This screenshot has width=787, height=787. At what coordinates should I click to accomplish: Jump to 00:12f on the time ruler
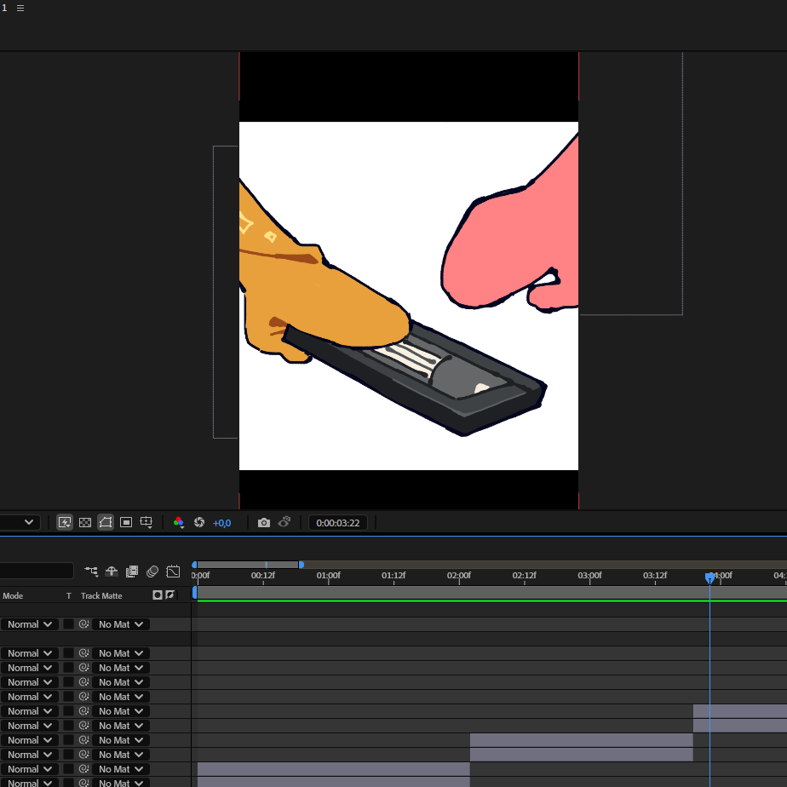coord(263,575)
